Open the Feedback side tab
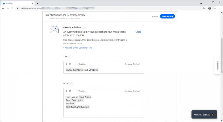 (217, 66)
